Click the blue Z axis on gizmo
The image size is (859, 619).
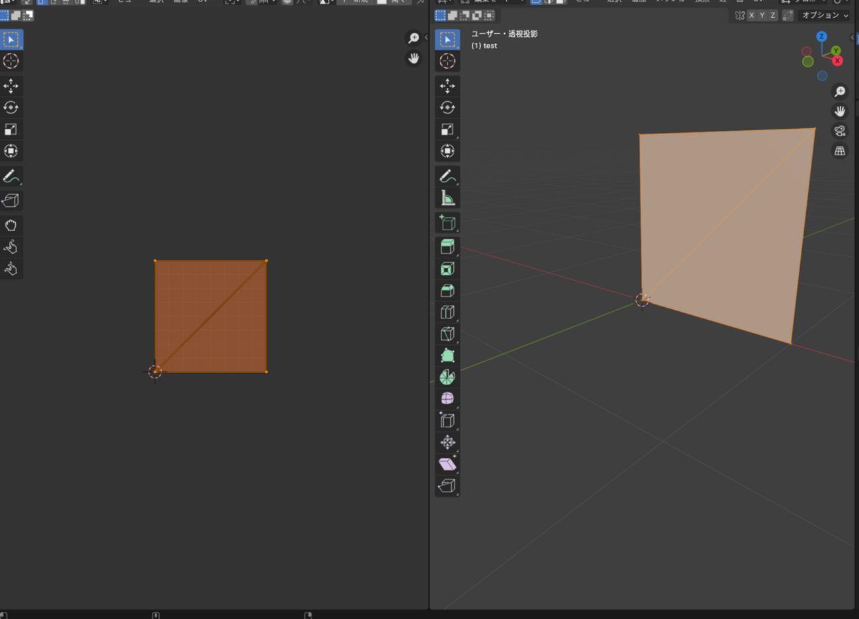click(821, 37)
